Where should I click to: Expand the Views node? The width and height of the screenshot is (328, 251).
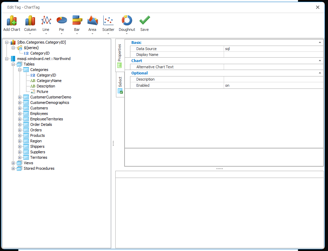(13, 163)
